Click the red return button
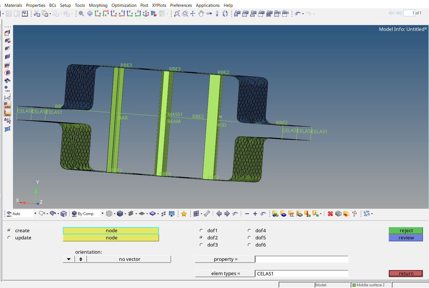 [406, 273]
